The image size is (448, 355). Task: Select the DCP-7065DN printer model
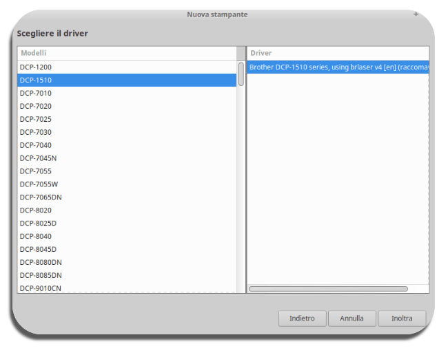pyautogui.click(x=41, y=197)
